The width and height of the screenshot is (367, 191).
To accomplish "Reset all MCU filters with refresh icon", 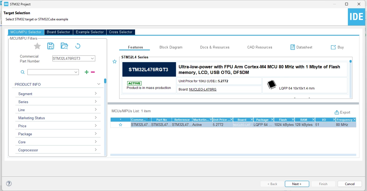I will [78, 46].
